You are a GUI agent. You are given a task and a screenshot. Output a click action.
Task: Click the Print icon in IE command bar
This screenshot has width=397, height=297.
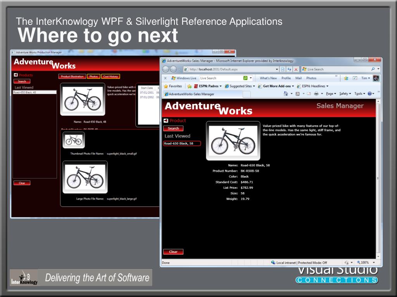pos(316,94)
